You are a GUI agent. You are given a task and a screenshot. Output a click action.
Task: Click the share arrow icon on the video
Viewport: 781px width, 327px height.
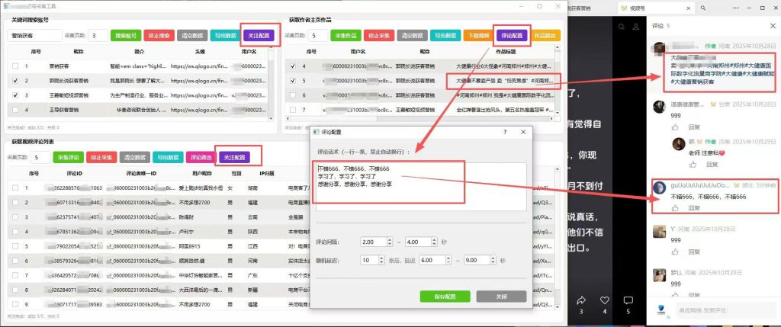pos(580,300)
